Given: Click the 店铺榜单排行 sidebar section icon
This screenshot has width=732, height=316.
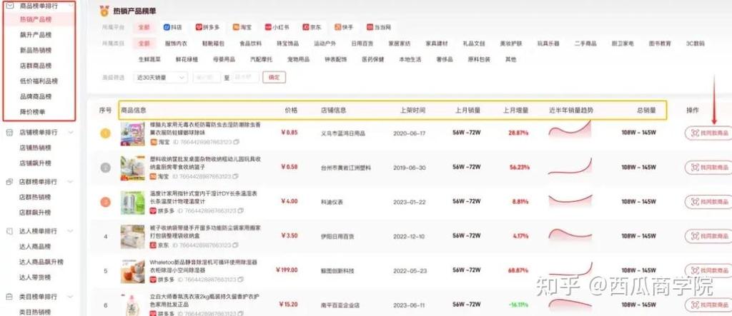Looking at the screenshot, I should (x=10, y=133).
